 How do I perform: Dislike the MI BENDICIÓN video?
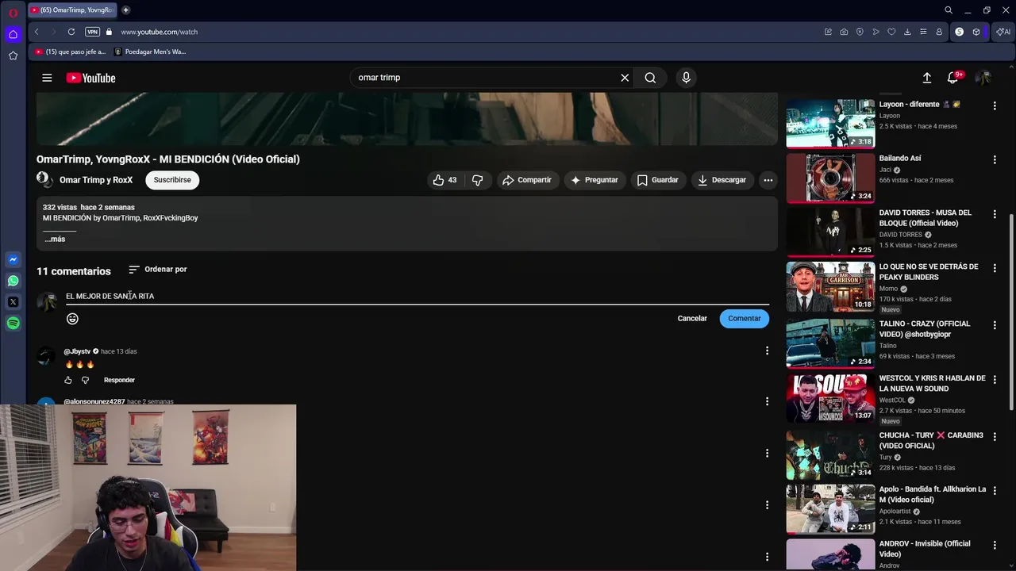coord(477,180)
